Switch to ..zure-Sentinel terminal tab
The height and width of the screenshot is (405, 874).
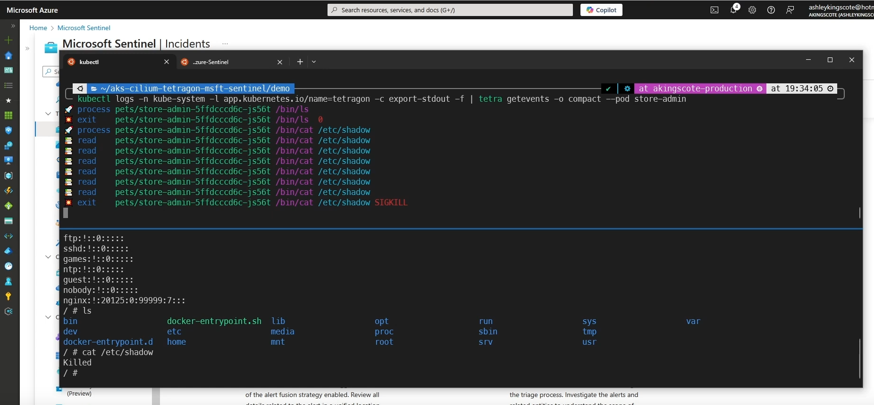[232, 62]
